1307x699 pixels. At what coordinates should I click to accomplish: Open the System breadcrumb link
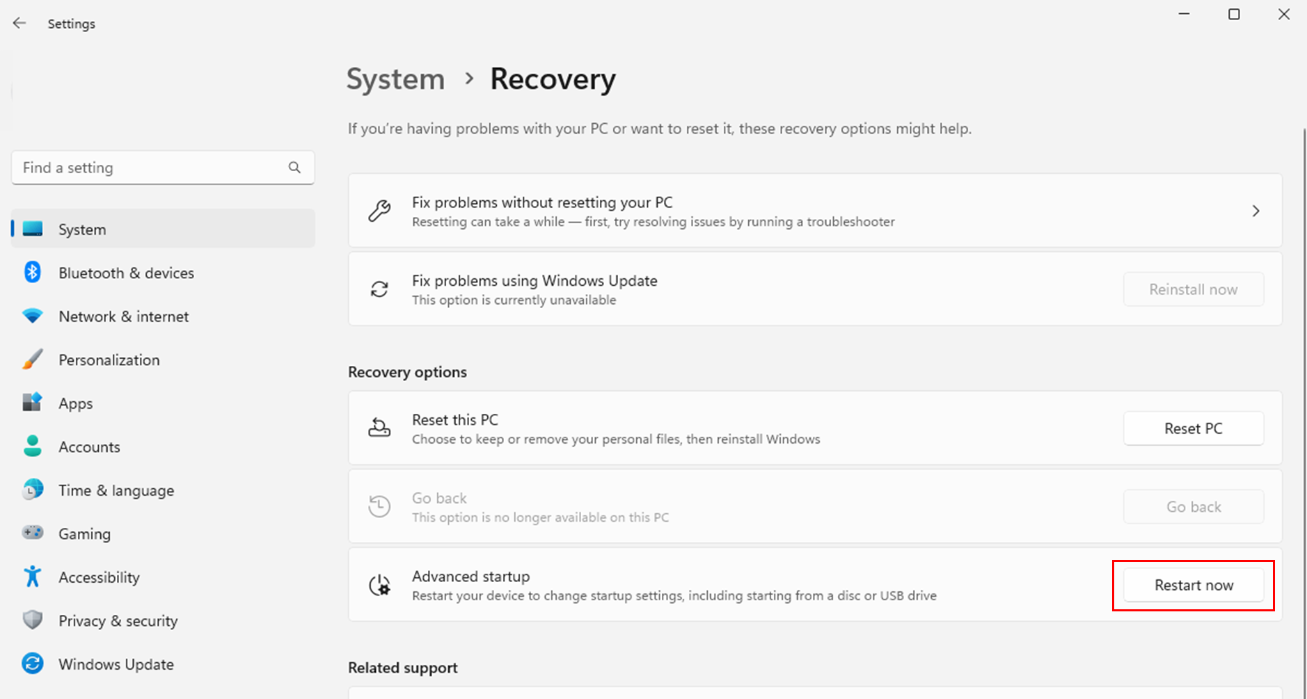pos(395,79)
